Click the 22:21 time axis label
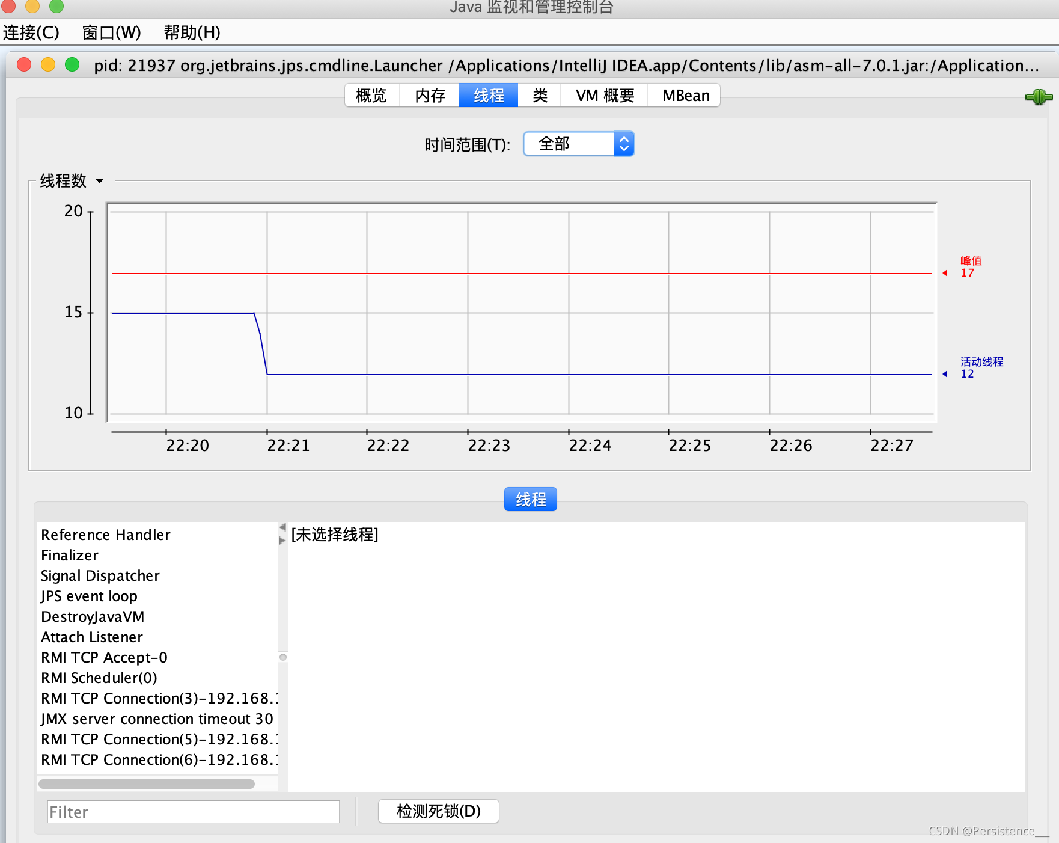 click(x=288, y=446)
